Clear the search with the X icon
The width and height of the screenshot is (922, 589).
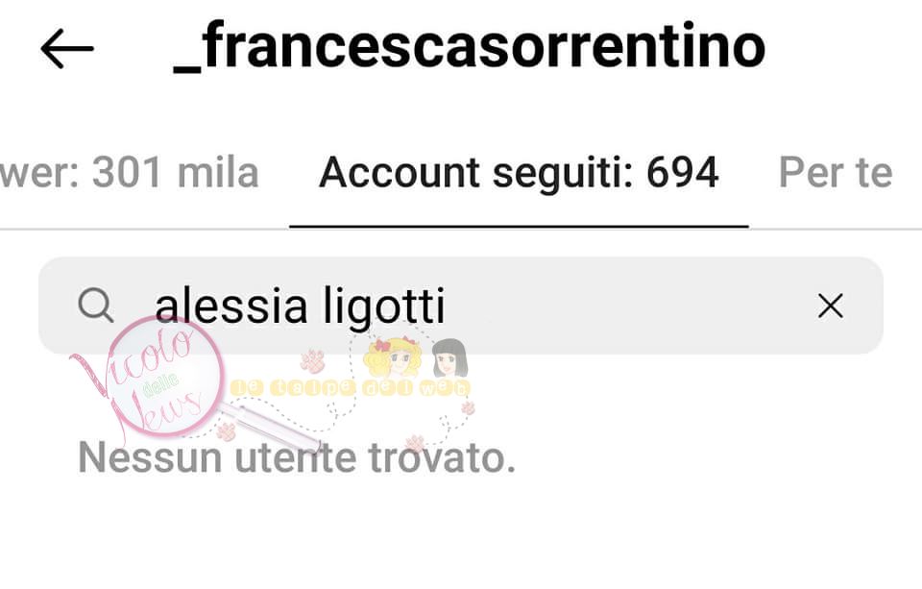coord(830,306)
